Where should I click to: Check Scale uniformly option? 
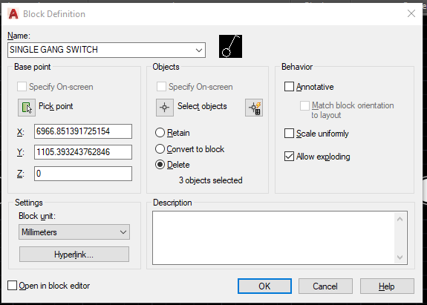[x=289, y=134]
